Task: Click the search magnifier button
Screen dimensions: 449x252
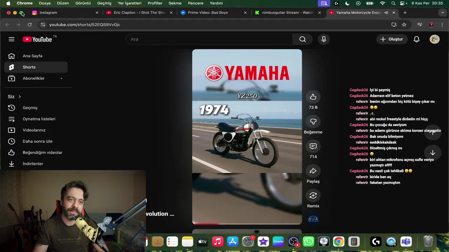Action: point(302,39)
